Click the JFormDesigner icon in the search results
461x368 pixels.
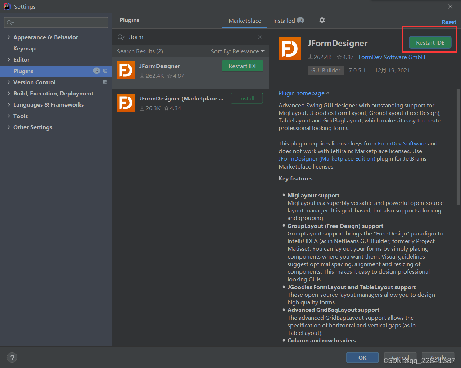pos(126,70)
